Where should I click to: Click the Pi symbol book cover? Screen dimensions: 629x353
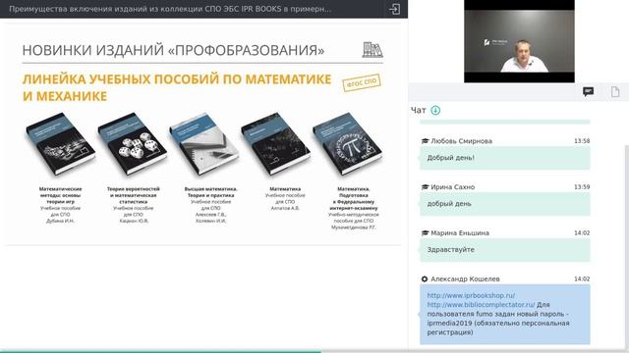coord(347,144)
